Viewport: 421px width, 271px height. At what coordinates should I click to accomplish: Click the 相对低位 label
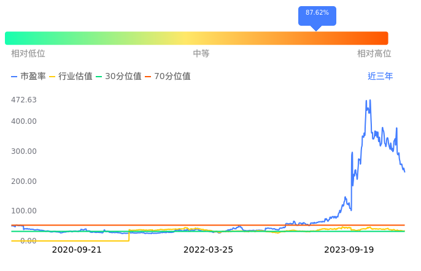click(x=28, y=54)
